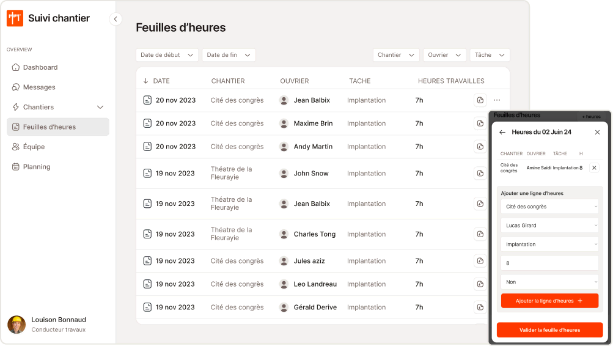Expand the Chantiers submenu chevron
This screenshot has width=613, height=346.
(x=100, y=107)
